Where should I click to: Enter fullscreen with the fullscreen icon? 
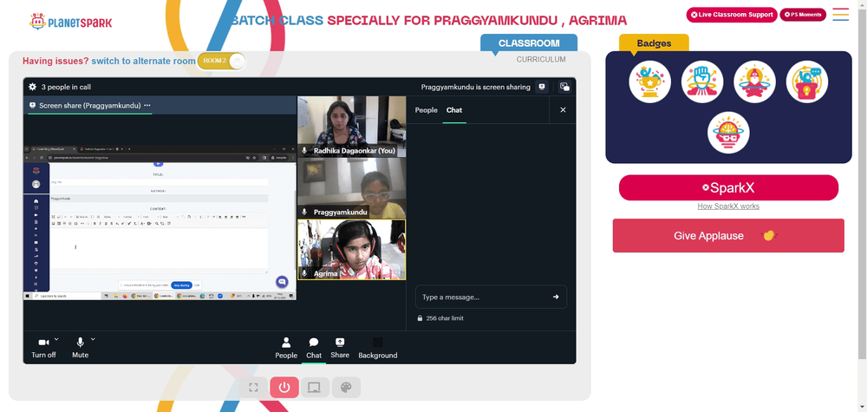pyautogui.click(x=253, y=388)
